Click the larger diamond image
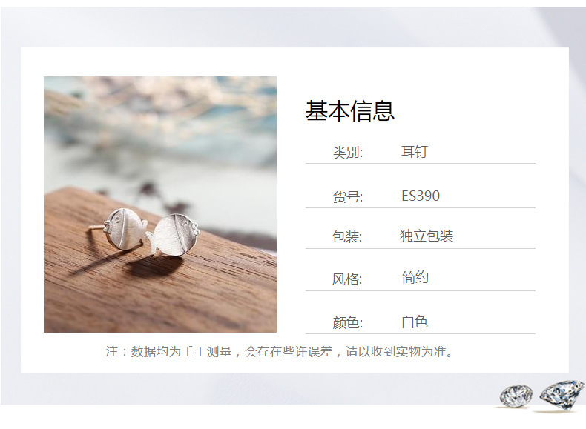 click(x=562, y=396)
